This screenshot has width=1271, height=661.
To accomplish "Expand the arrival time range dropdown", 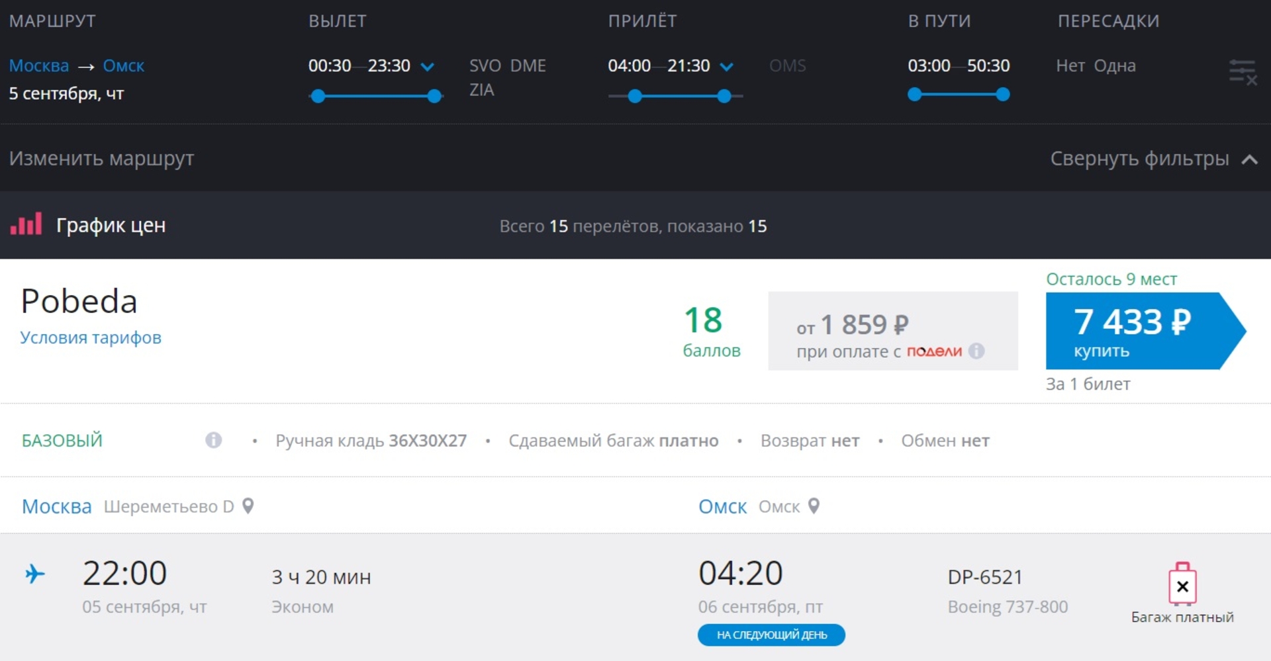I will [x=727, y=67].
